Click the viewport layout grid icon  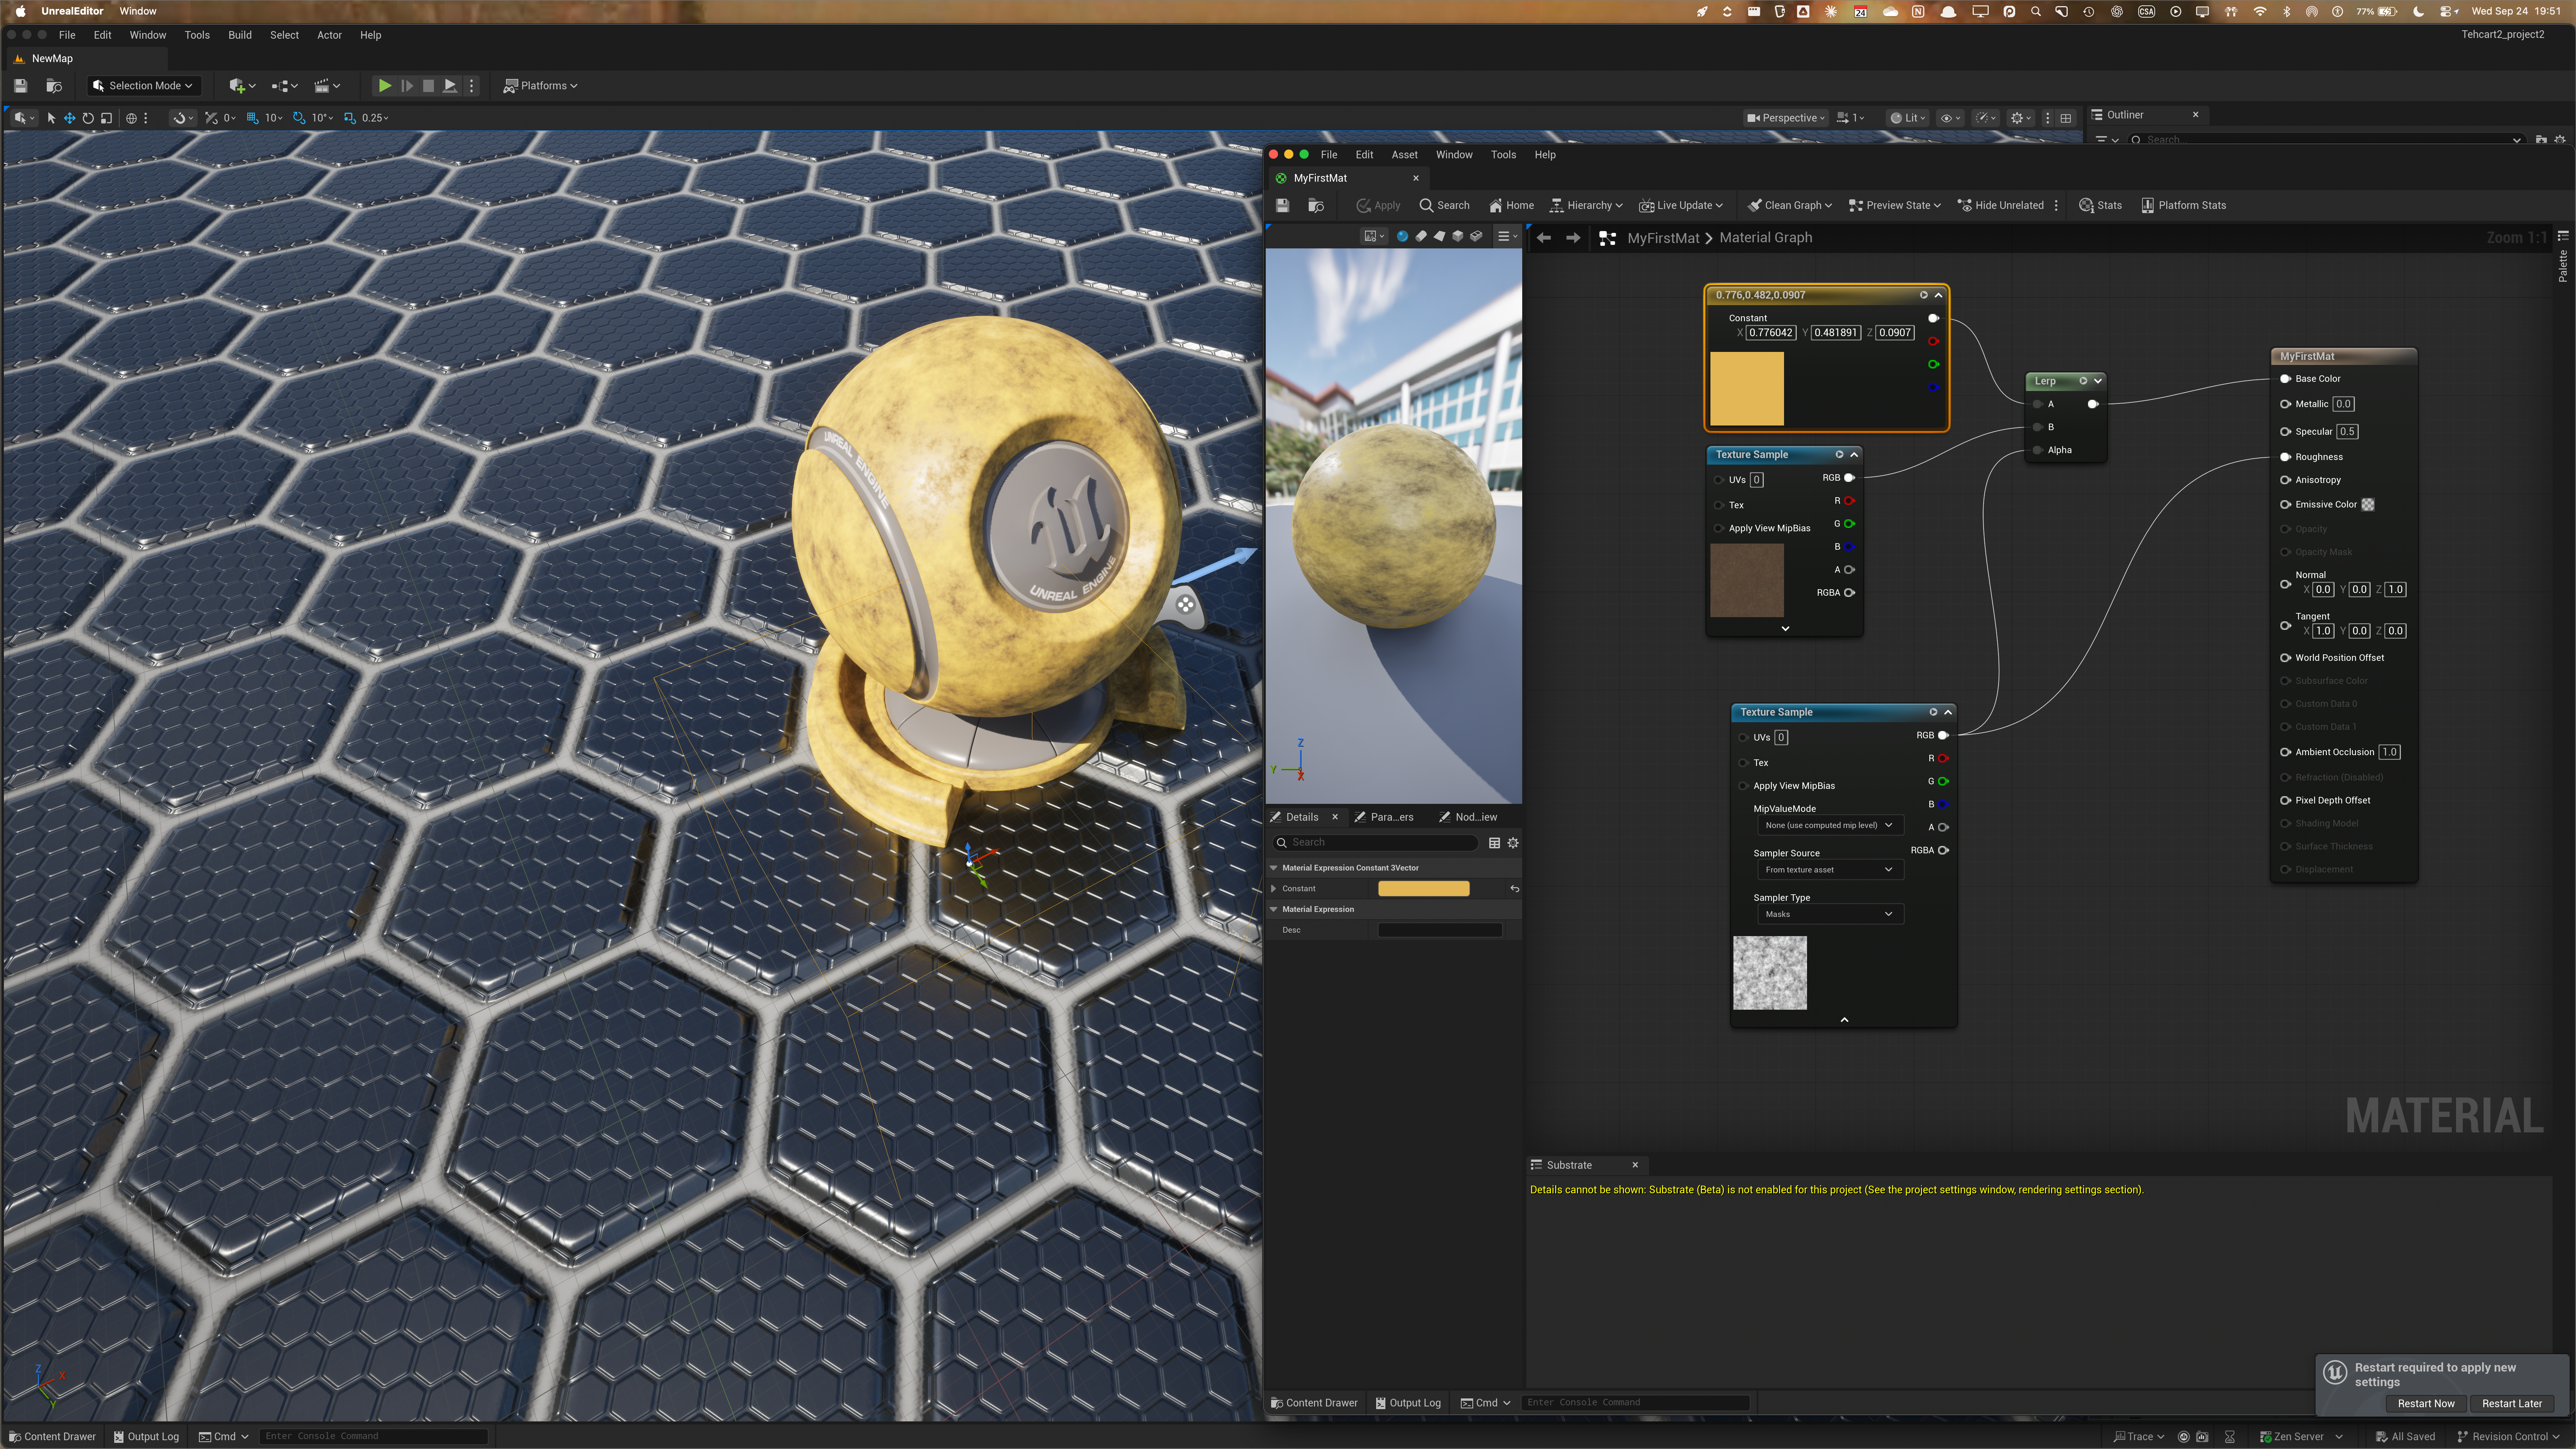(2066, 118)
